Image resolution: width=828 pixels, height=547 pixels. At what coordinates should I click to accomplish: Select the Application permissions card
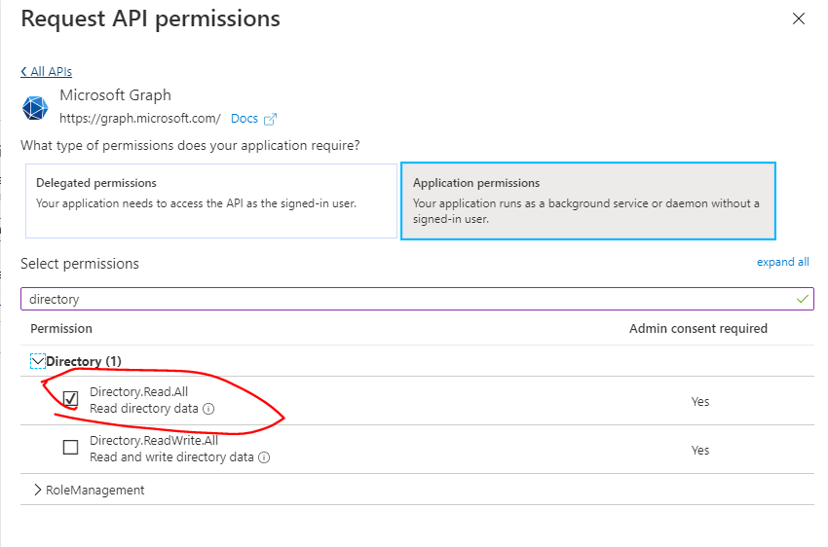click(x=588, y=201)
